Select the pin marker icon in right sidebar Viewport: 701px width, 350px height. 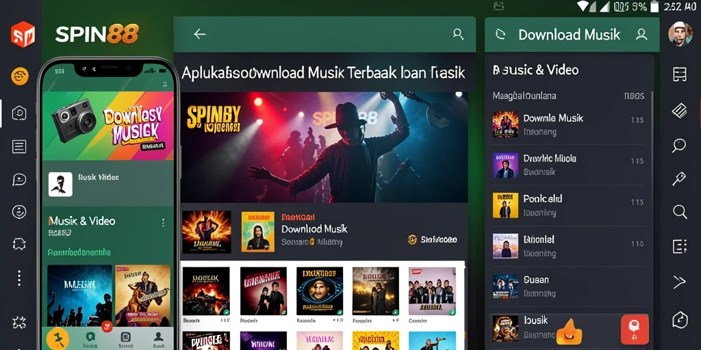click(679, 178)
